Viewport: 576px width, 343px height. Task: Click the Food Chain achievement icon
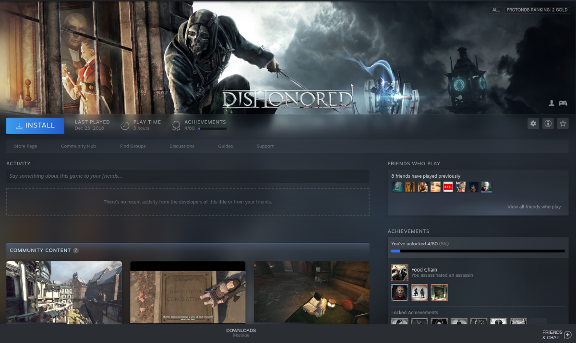pyautogui.click(x=400, y=273)
